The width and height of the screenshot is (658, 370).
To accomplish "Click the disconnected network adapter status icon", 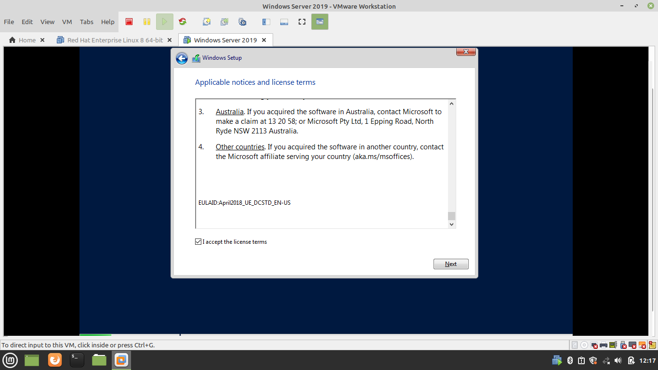I will coord(594,345).
